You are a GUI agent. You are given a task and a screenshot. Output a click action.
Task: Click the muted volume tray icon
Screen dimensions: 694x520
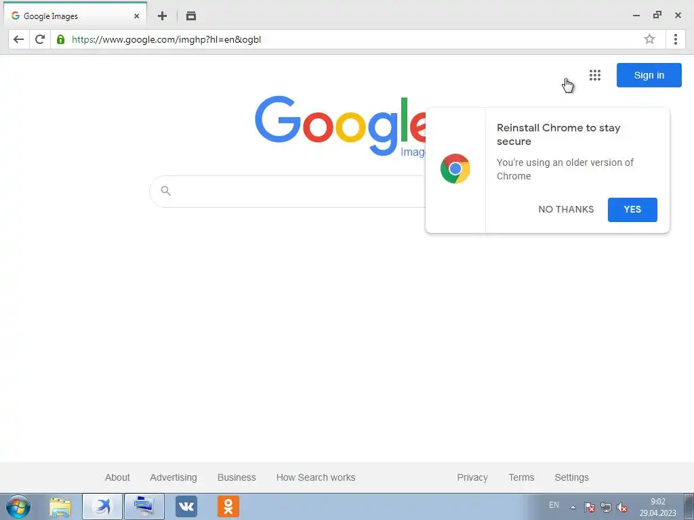click(622, 507)
